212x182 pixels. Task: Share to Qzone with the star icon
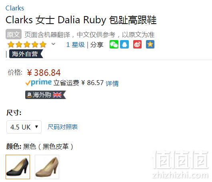(x=150, y=44)
